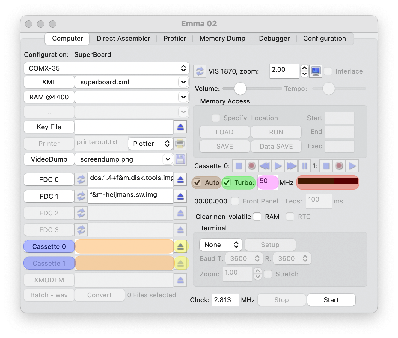Click the VideoDump button
Image resolution: width=398 pixels, height=338 pixels.
(49, 159)
